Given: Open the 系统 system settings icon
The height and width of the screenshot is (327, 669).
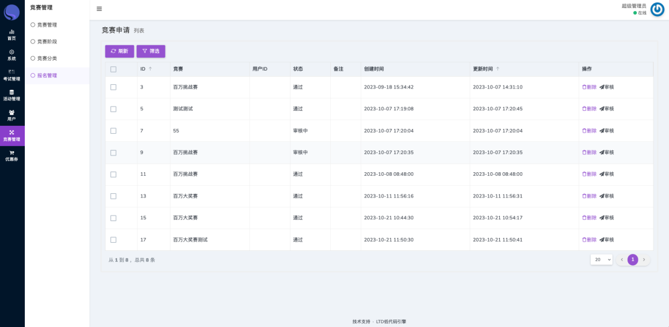Looking at the screenshot, I should pos(12,52).
